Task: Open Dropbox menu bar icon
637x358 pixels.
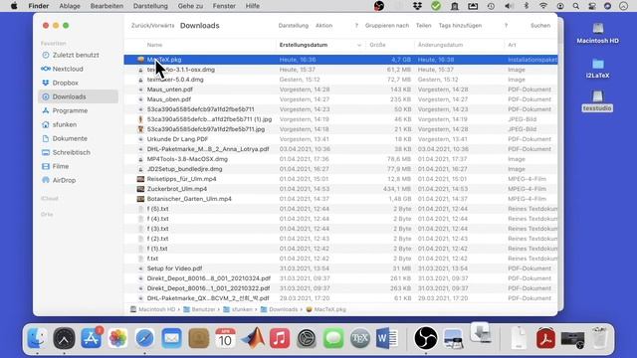Action: click(417, 6)
